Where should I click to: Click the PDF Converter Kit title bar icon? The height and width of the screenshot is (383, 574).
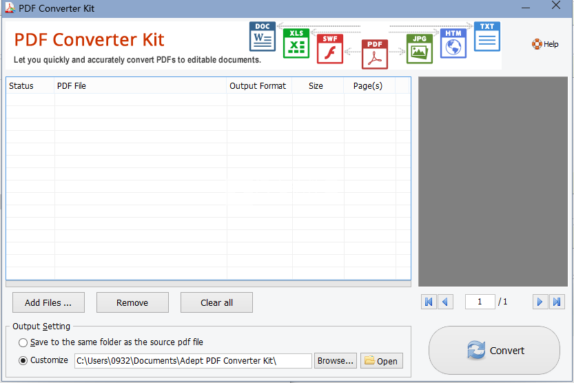coord(10,8)
